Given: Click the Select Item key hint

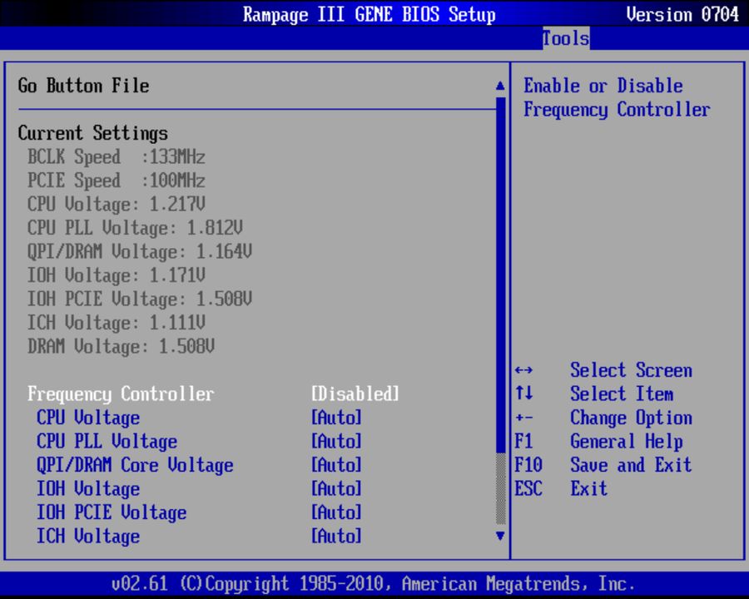Looking at the screenshot, I should point(622,394).
